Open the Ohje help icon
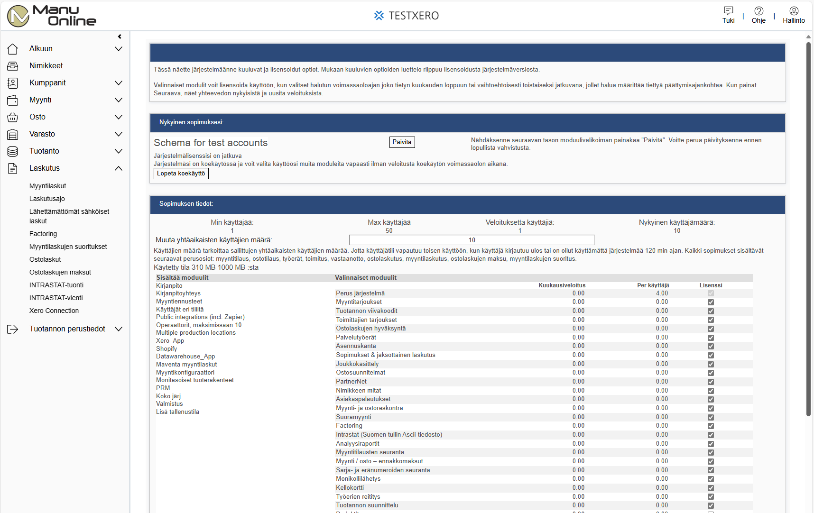The height and width of the screenshot is (513, 814). click(x=759, y=10)
